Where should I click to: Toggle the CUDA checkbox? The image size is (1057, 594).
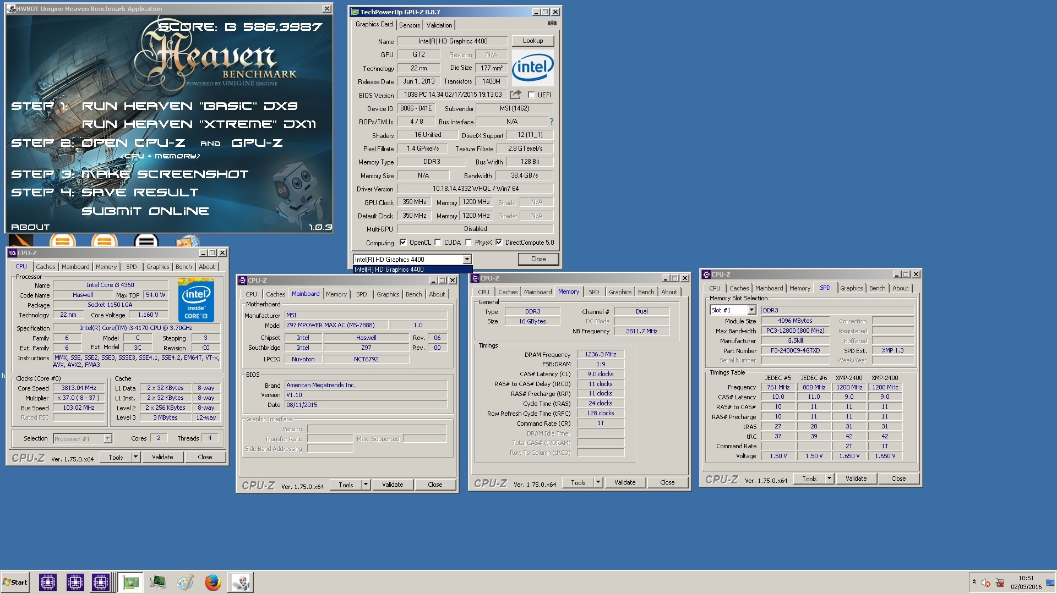point(438,242)
